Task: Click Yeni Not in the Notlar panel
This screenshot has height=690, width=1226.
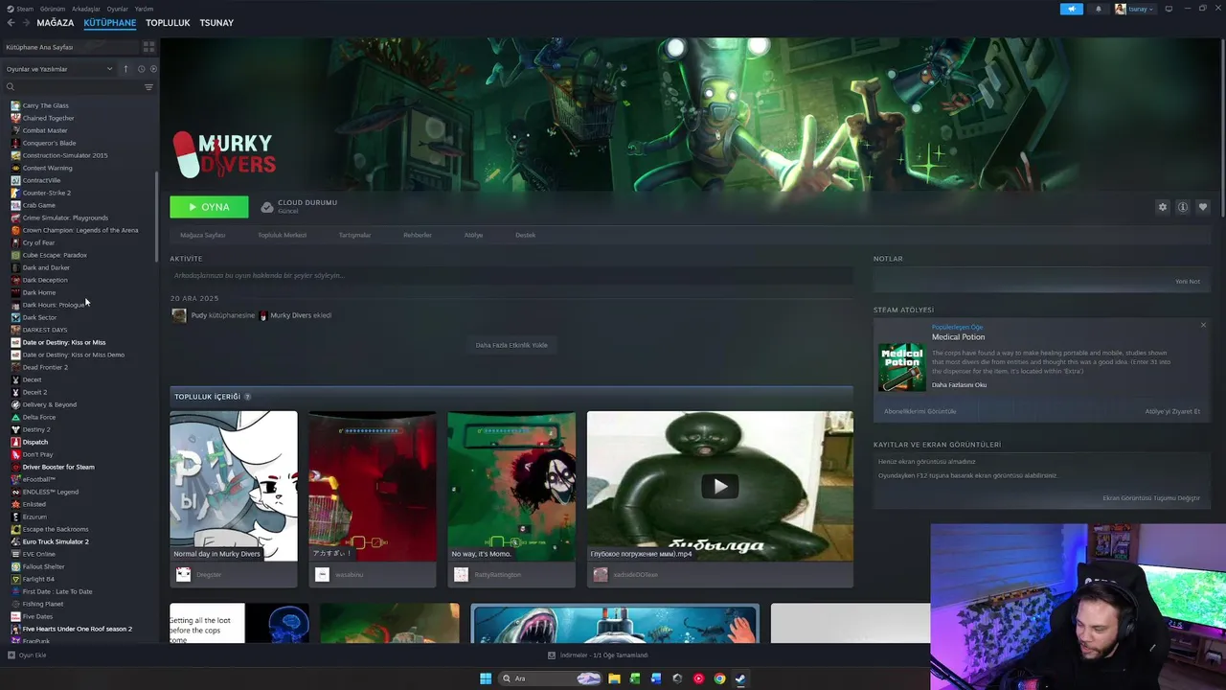Action: 1188,282
